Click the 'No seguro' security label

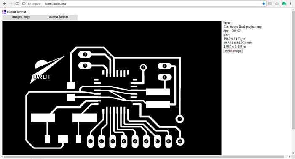(33, 3)
